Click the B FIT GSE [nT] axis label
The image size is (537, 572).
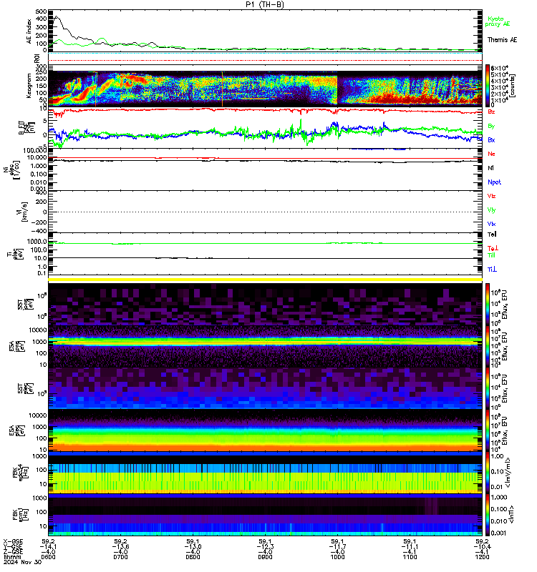(26, 128)
